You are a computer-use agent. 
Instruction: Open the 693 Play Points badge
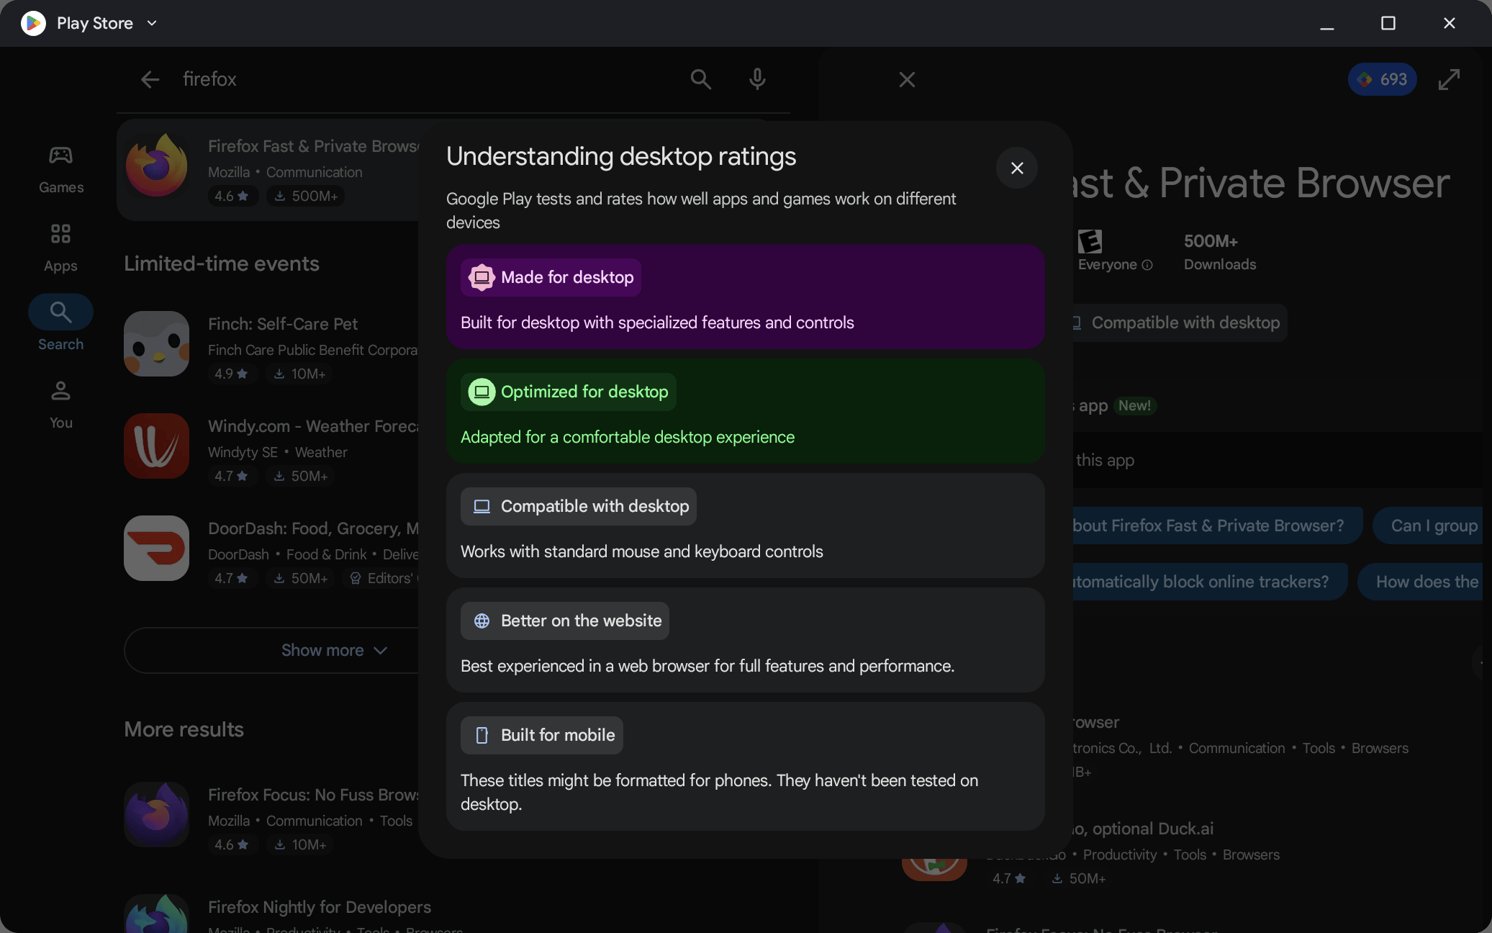click(x=1382, y=79)
